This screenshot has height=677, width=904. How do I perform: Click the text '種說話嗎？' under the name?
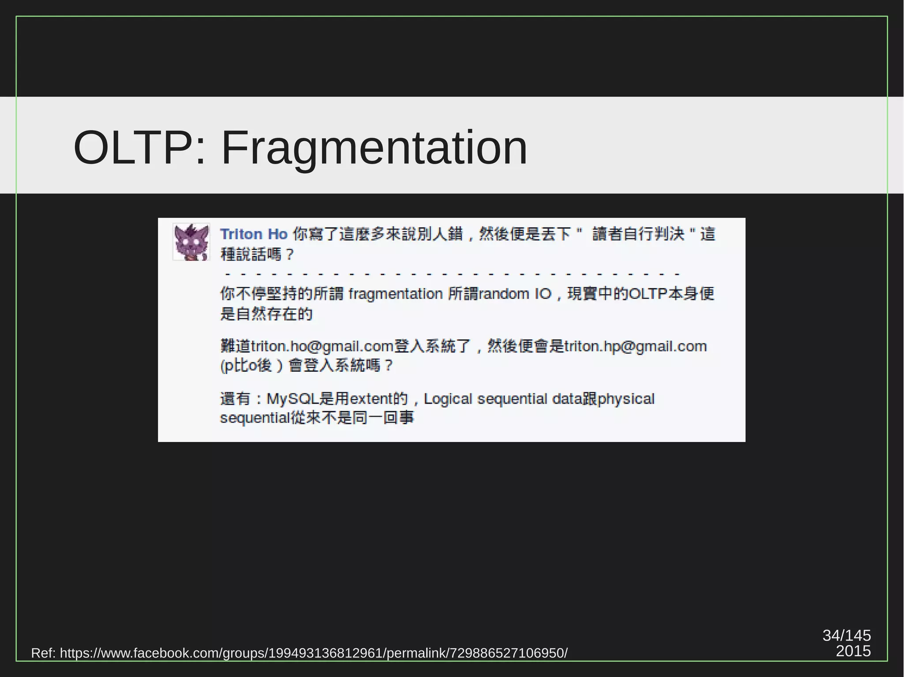[x=257, y=254]
